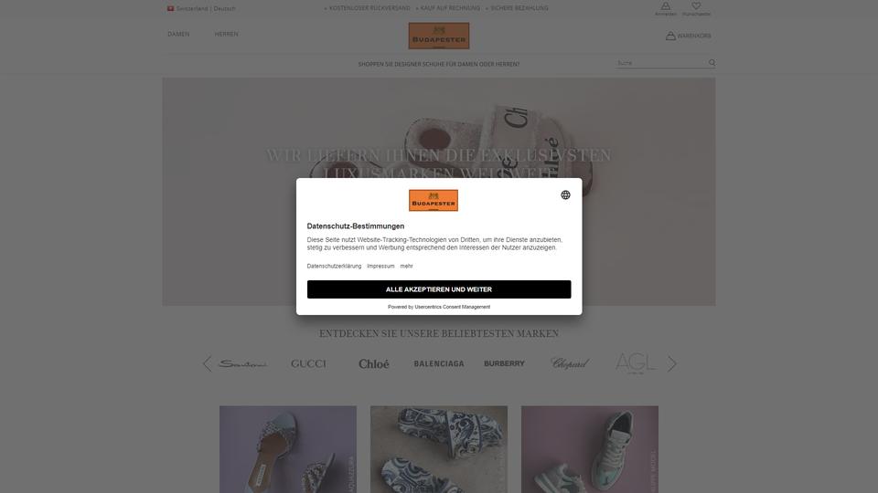Click the Budapester logo in header

click(x=439, y=36)
